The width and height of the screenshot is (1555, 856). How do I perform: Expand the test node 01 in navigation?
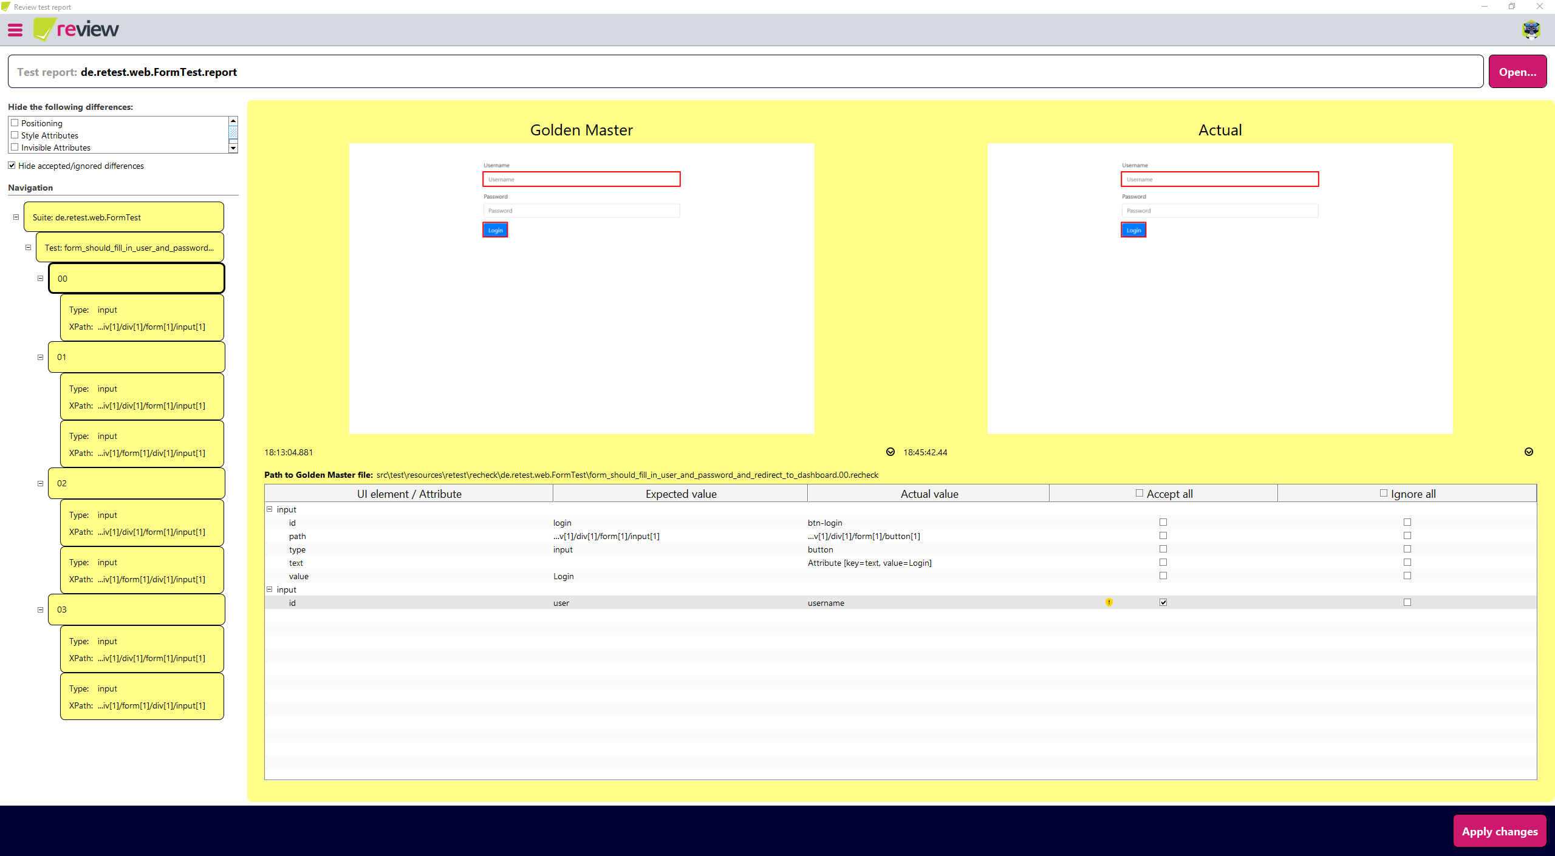point(40,356)
